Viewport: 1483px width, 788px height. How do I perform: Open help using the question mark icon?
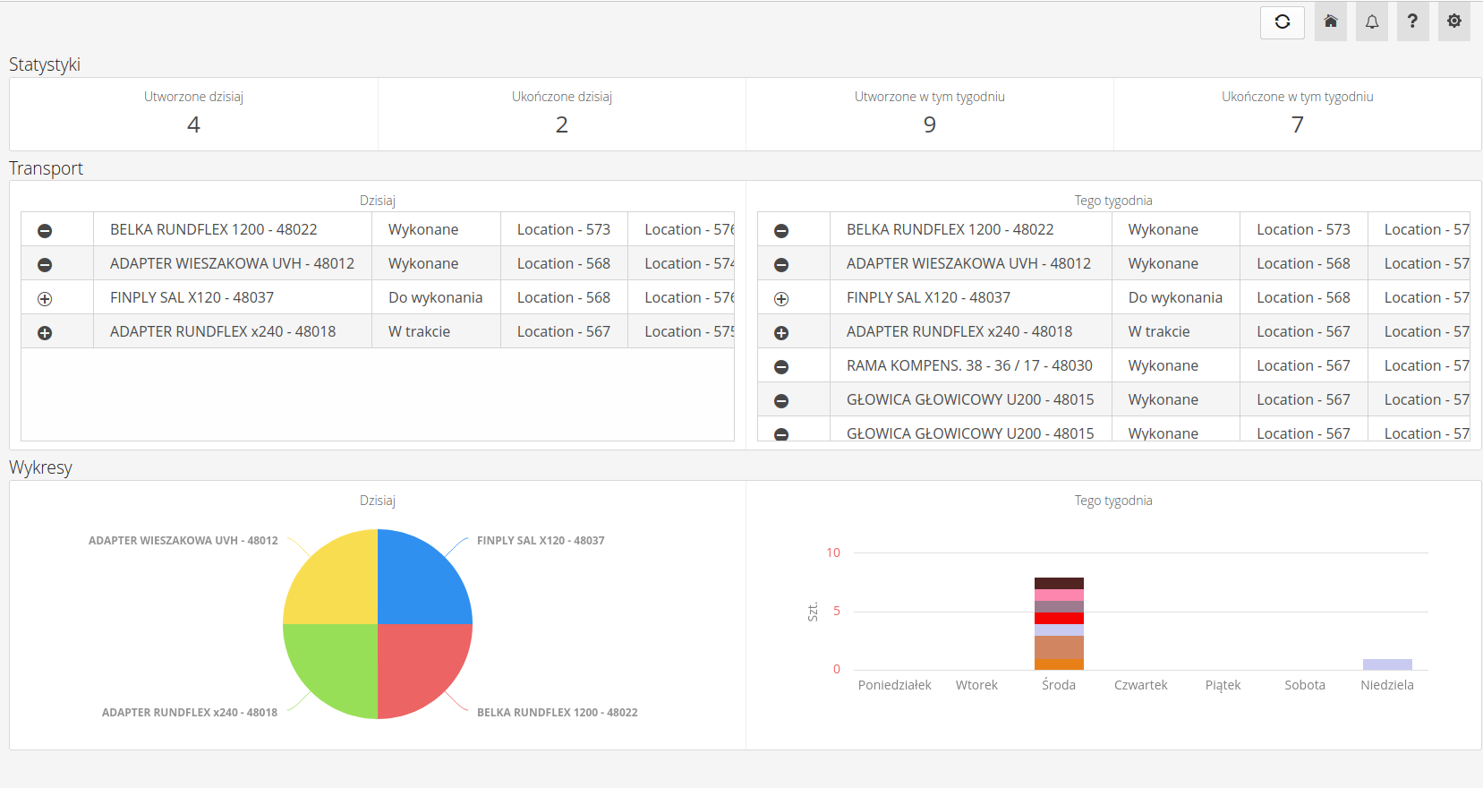click(x=1412, y=22)
